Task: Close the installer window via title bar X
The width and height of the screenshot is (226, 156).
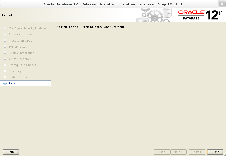Action: 222,4
